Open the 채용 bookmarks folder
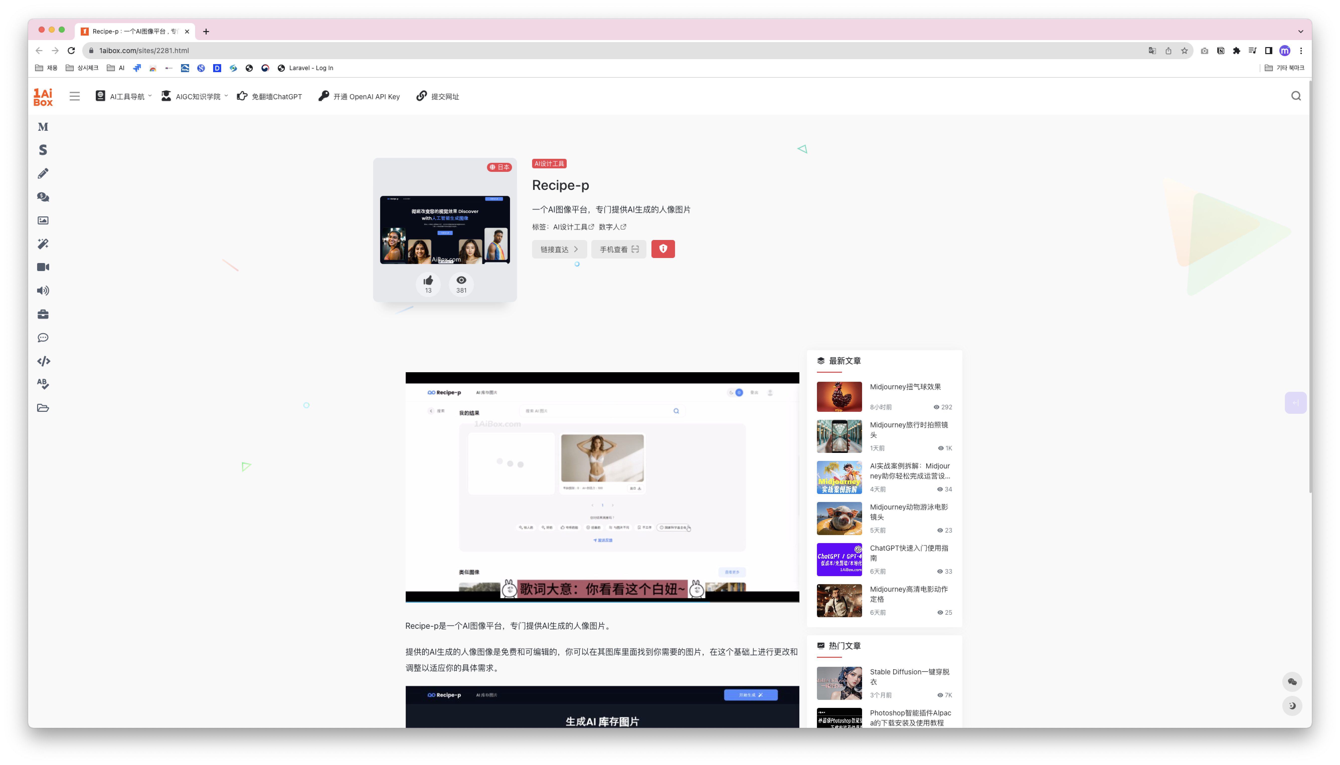The image size is (1340, 765). [46, 68]
